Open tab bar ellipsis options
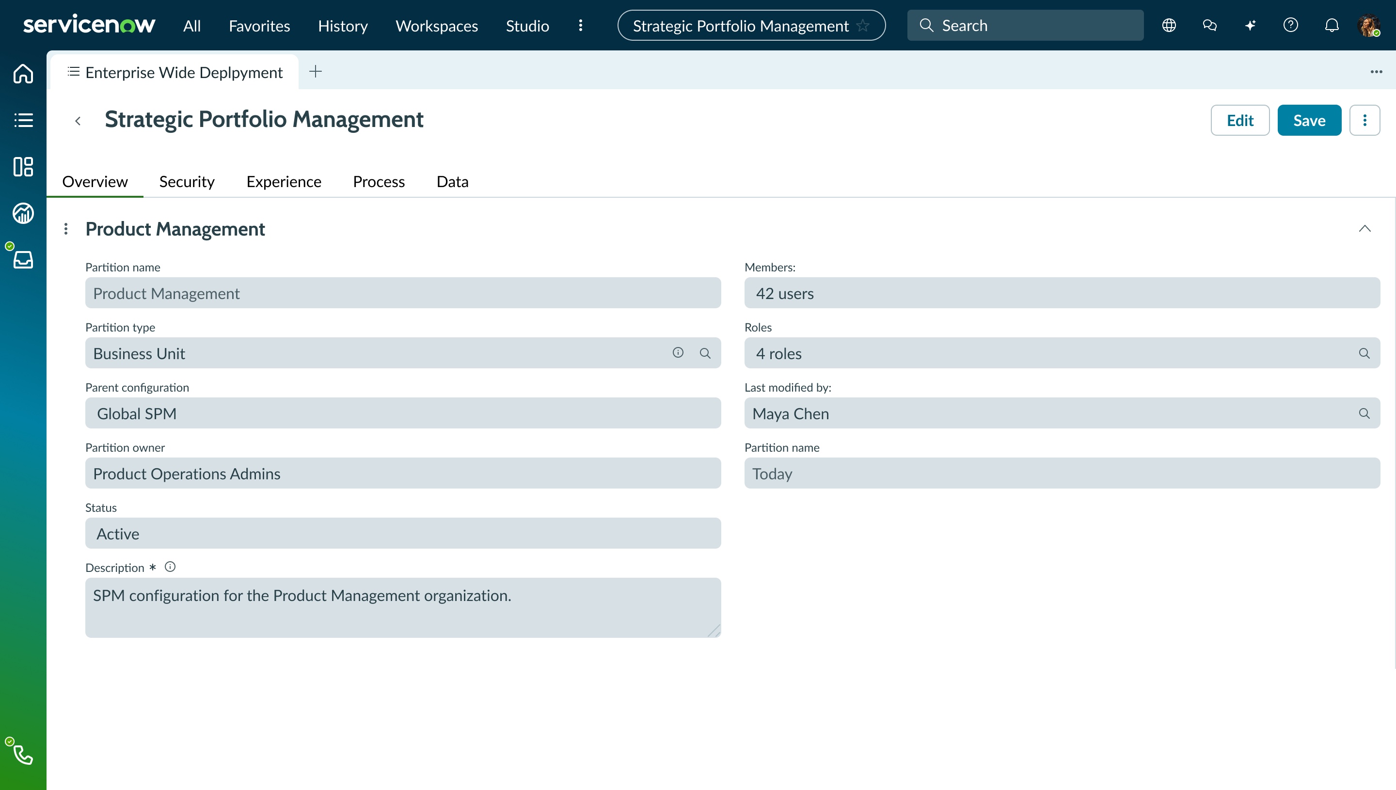The height and width of the screenshot is (790, 1396). coord(1377,72)
